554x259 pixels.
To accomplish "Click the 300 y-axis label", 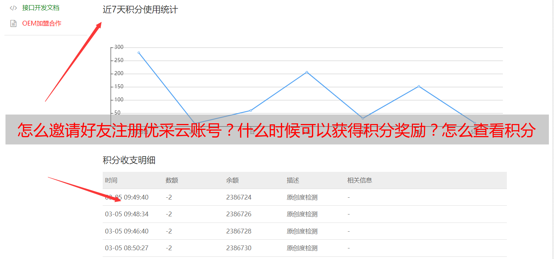I will 119,47.
